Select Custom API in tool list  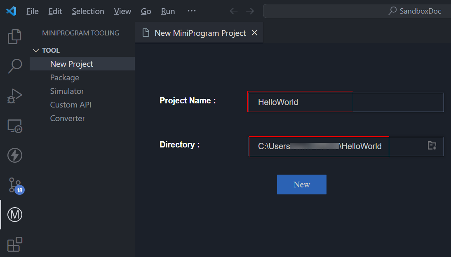tap(82, 105)
